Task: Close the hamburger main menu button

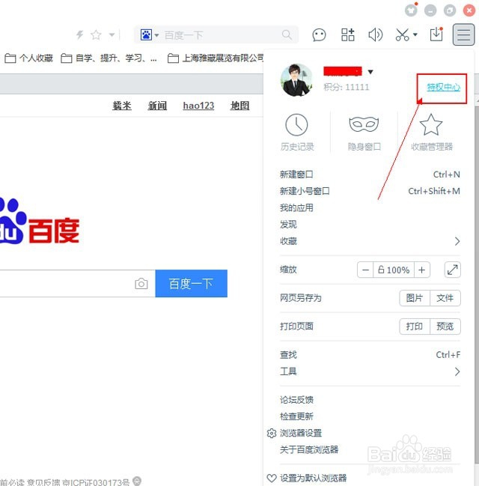Action: coord(463,34)
